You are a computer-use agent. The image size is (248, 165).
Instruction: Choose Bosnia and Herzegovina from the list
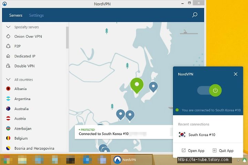[34, 148]
